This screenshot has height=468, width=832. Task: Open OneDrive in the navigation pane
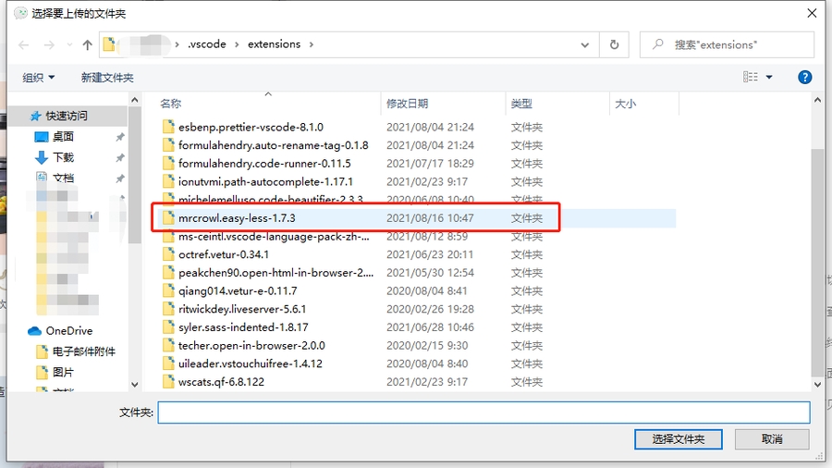click(68, 330)
